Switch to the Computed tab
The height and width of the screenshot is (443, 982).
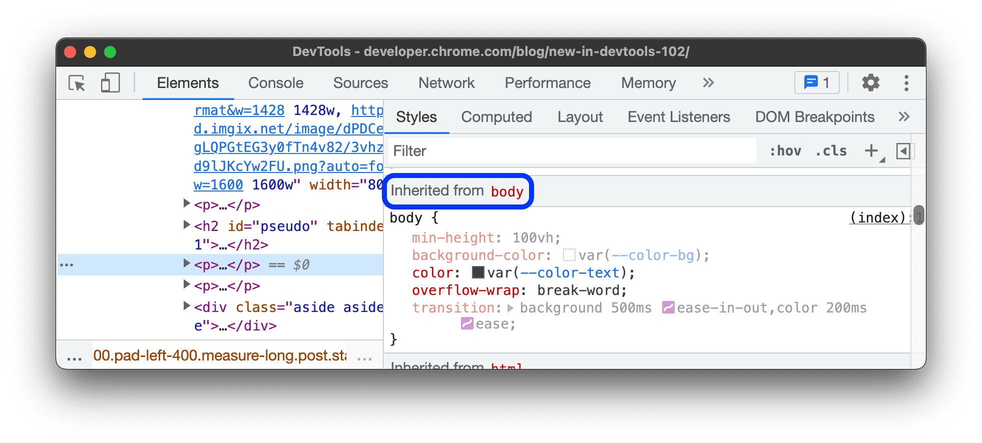[496, 116]
